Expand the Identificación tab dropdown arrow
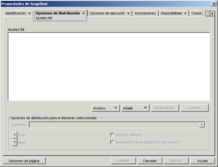 (x=29, y=13)
